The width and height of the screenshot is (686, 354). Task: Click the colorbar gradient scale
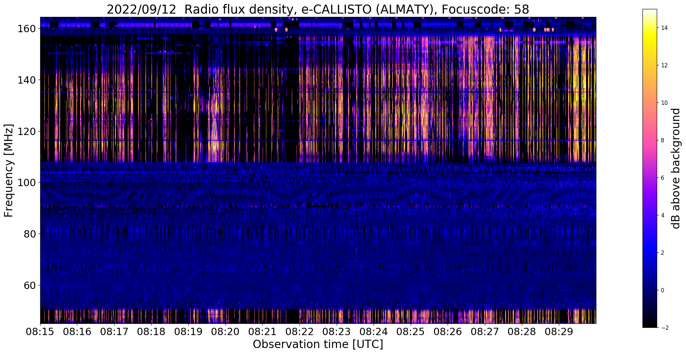coord(650,169)
